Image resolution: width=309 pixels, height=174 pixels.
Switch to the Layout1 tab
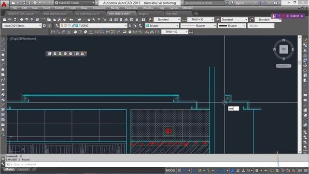click(23, 169)
